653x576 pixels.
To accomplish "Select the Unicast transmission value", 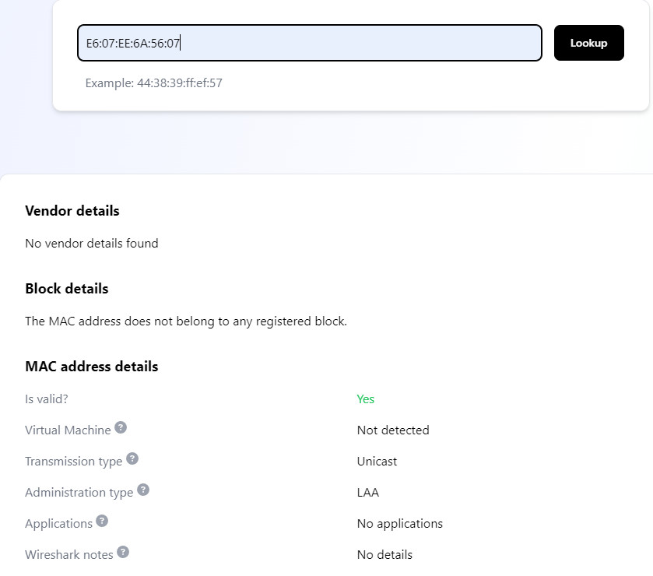I will click(x=377, y=462).
